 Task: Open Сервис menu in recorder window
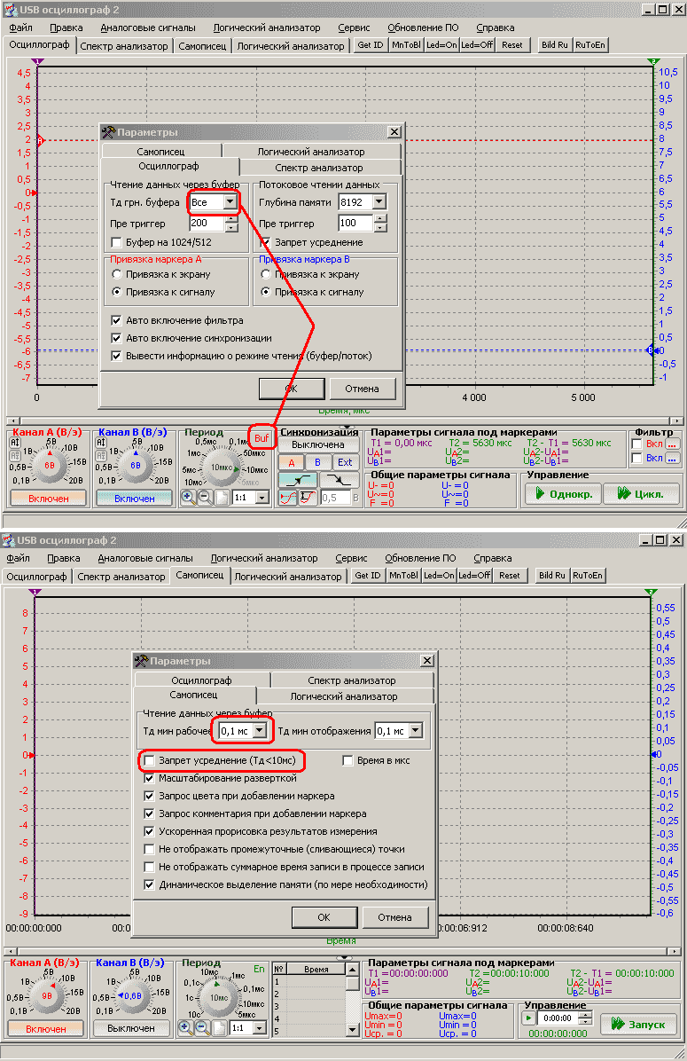(x=352, y=558)
